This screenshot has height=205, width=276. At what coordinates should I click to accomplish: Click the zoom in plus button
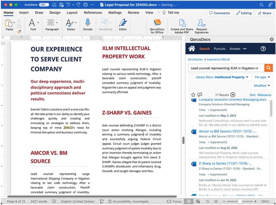(255, 201)
